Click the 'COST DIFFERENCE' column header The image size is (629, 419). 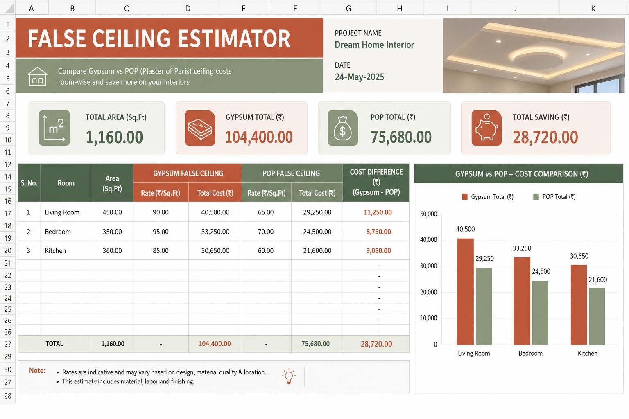pos(376,182)
